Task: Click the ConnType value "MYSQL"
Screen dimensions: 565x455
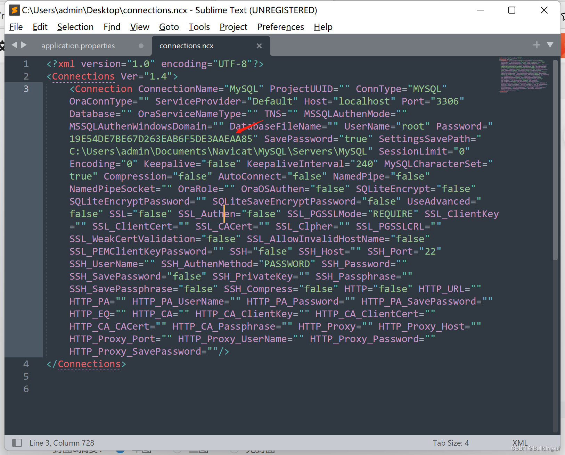Action: tap(427, 89)
